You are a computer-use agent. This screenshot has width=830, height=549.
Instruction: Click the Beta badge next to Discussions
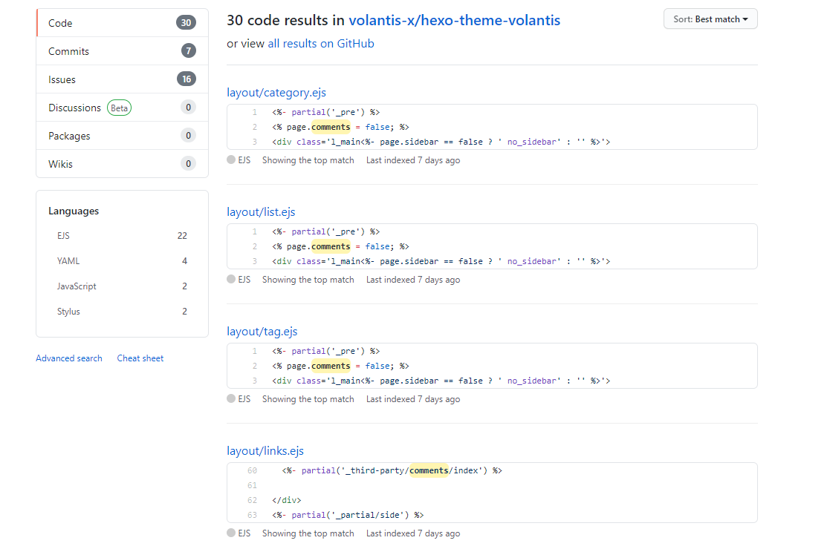119,108
